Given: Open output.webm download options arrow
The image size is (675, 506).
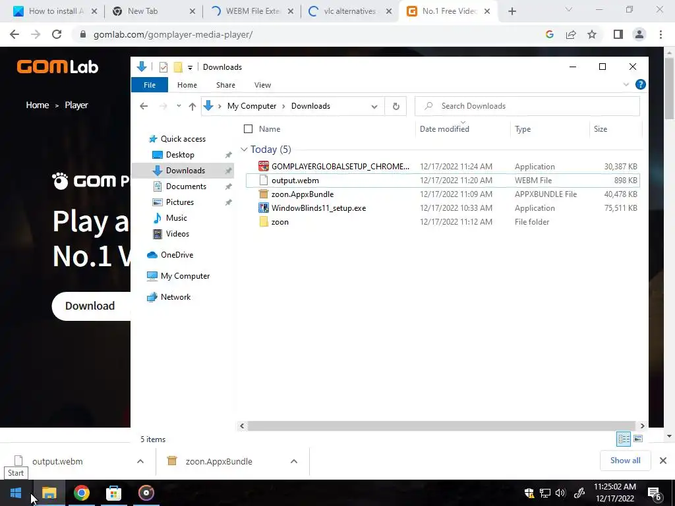Looking at the screenshot, I should [140, 461].
